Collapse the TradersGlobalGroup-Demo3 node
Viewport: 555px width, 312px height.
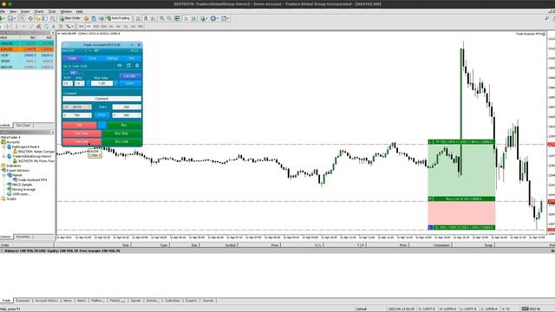coord(4,156)
